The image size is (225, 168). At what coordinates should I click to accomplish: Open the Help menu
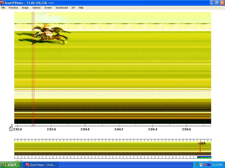coord(81,7)
